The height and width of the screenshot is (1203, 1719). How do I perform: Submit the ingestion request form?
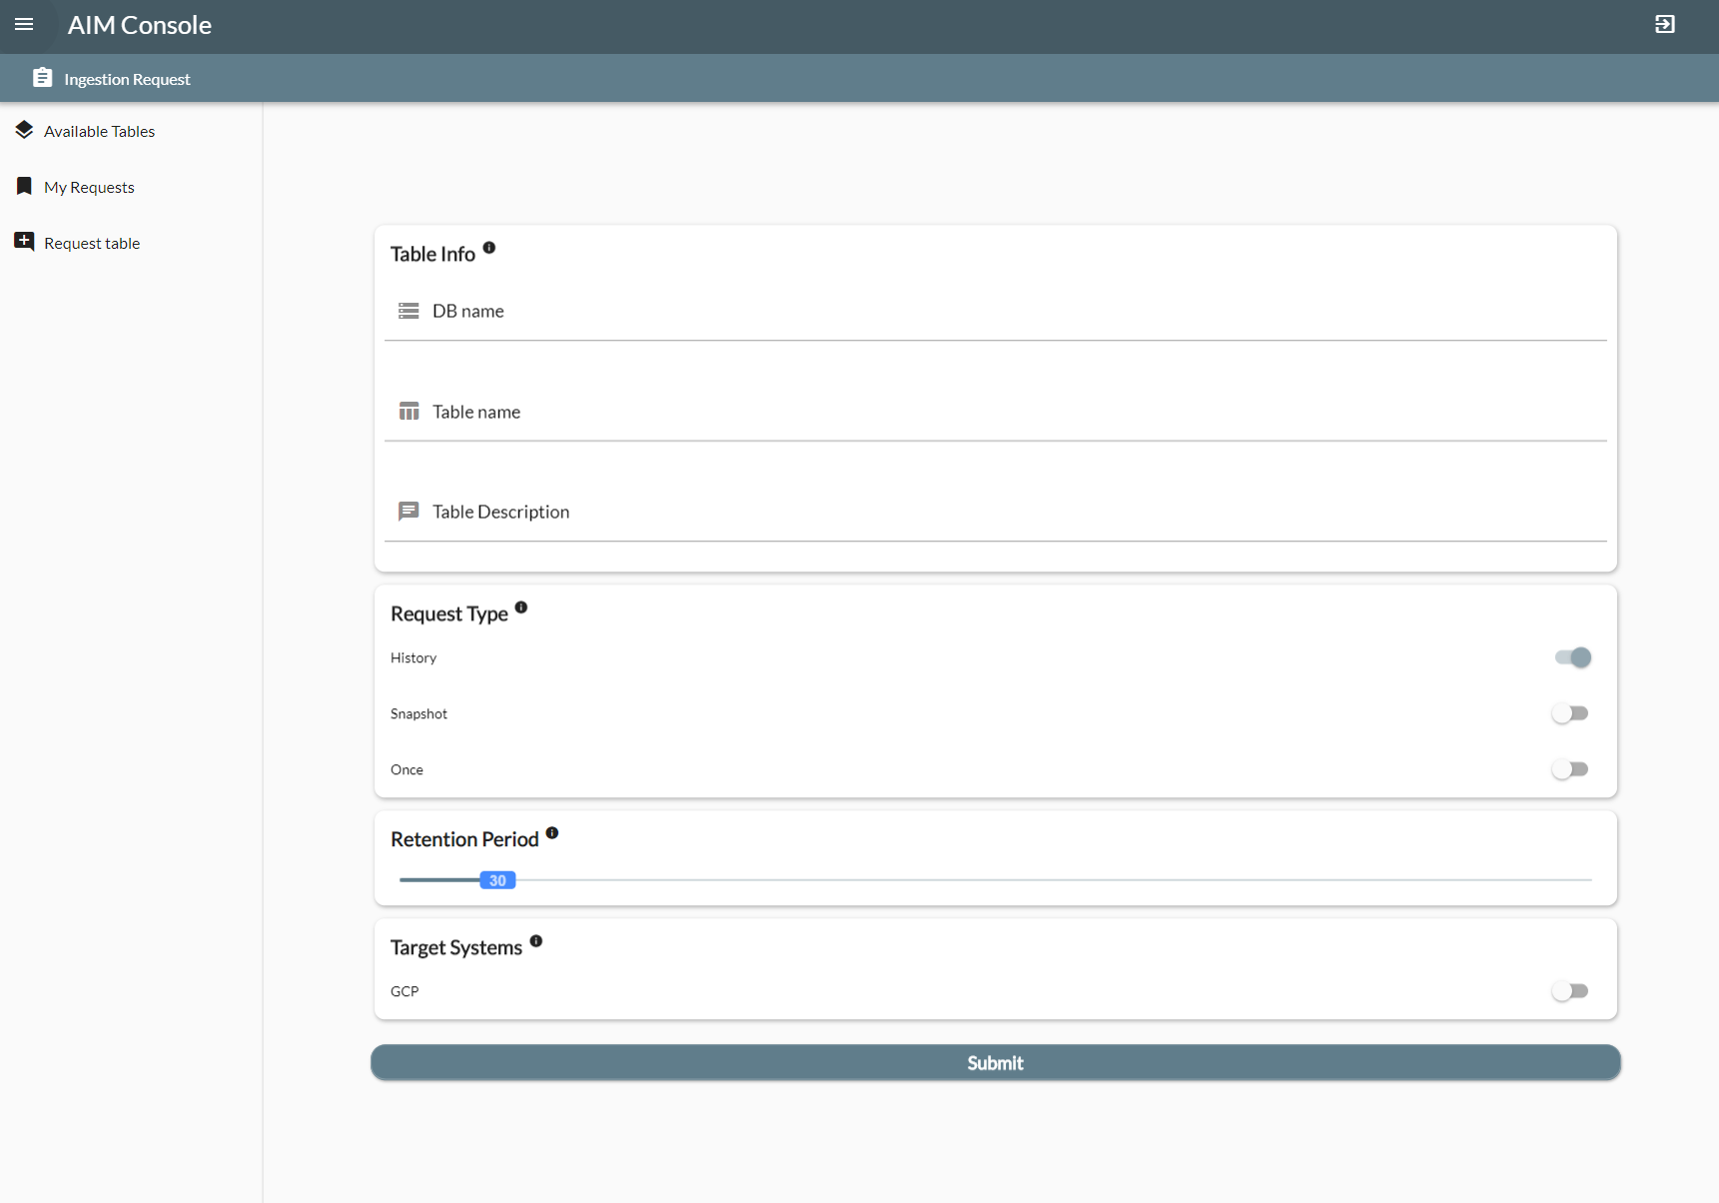point(995,1063)
